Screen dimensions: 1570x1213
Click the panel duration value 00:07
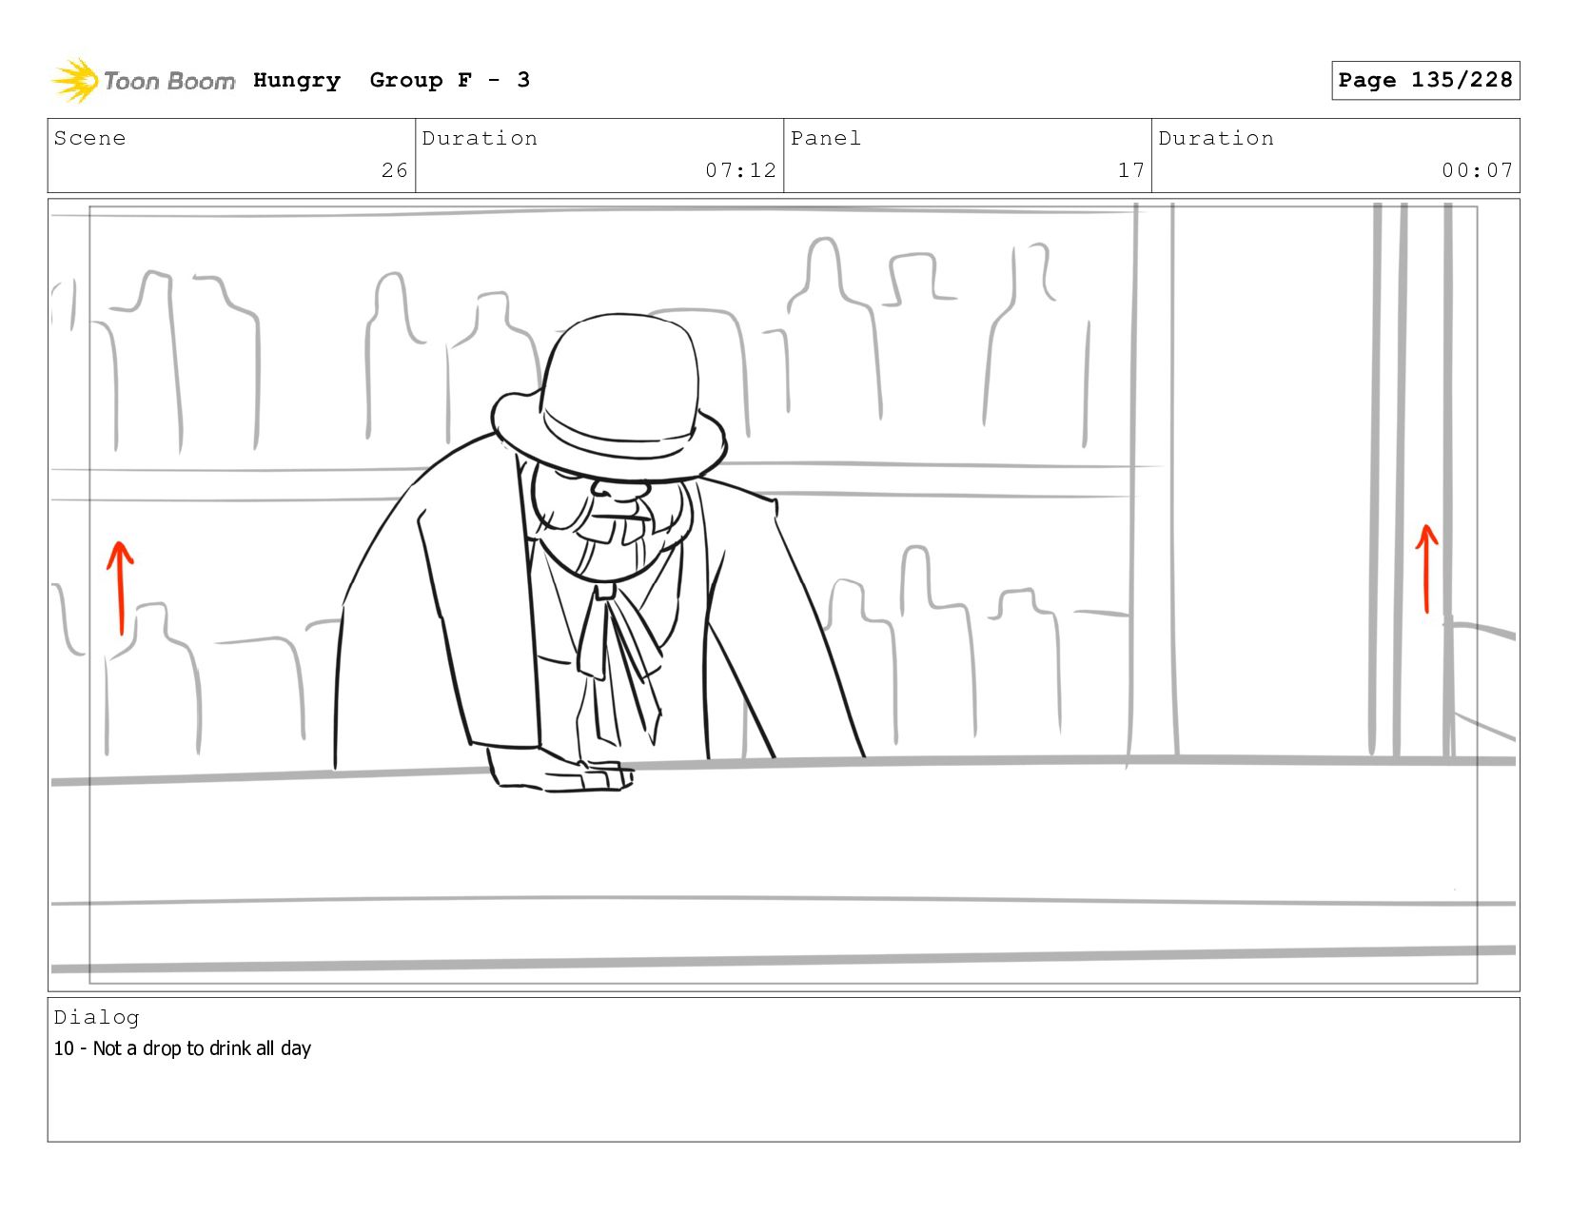(x=1477, y=170)
